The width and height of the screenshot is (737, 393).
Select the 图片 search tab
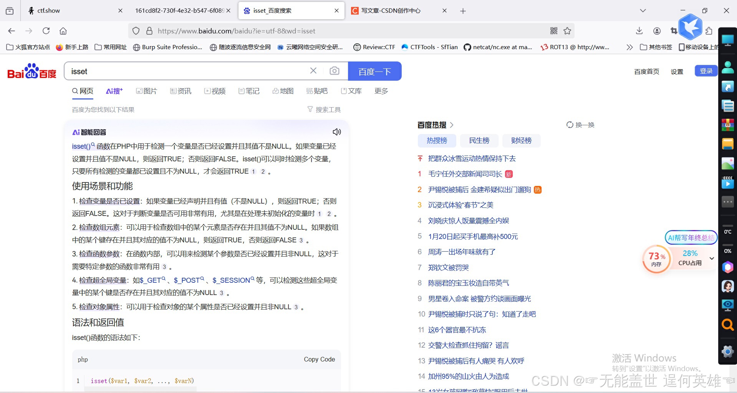click(147, 91)
